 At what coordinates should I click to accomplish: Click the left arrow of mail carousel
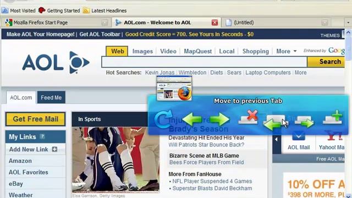[x=277, y=140]
